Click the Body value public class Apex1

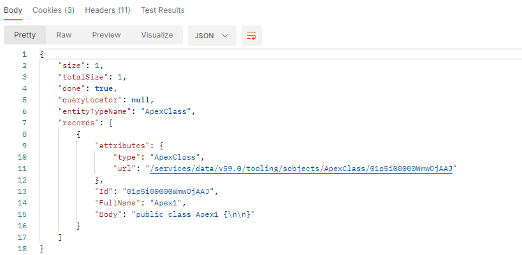[x=193, y=214]
